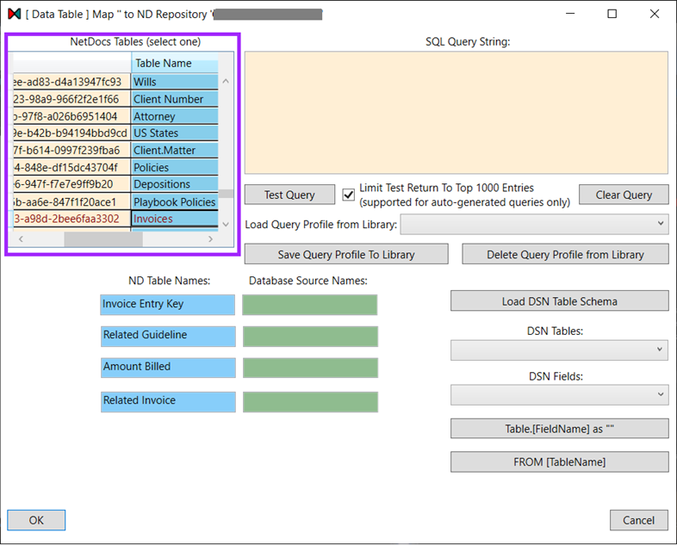Select the Client.Matter table

point(175,150)
